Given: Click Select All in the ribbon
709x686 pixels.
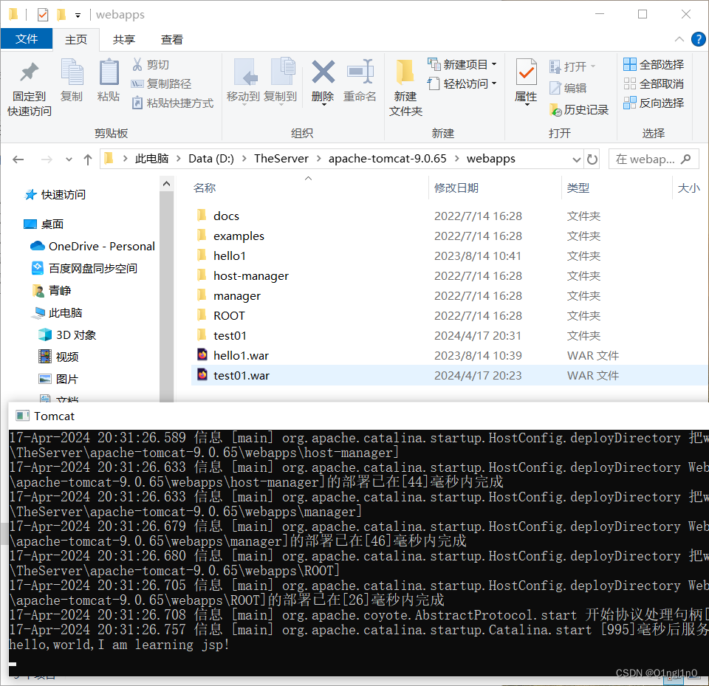Looking at the screenshot, I should (x=653, y=65).
